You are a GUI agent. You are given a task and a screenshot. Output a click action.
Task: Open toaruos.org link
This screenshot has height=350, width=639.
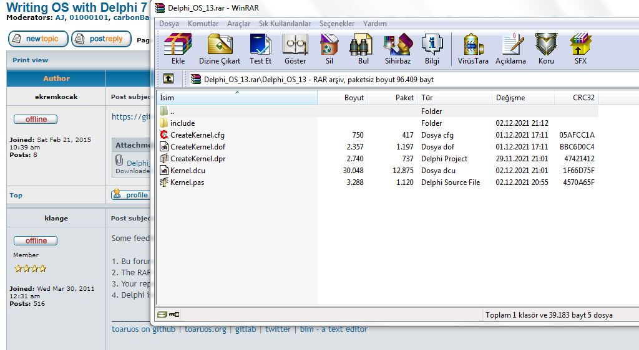[x=205, y=329]
